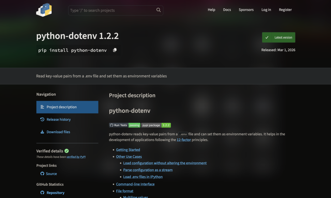Open the Repository statistics link

click(x=55, y=193)
